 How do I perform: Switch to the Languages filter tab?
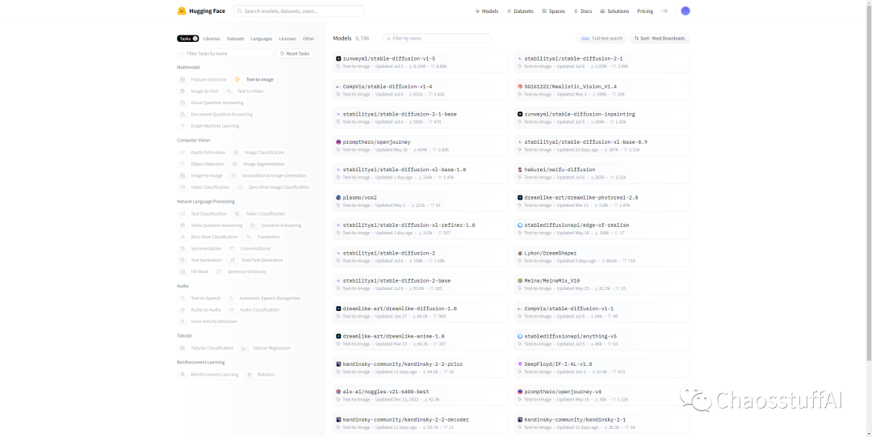click(262, 39)
